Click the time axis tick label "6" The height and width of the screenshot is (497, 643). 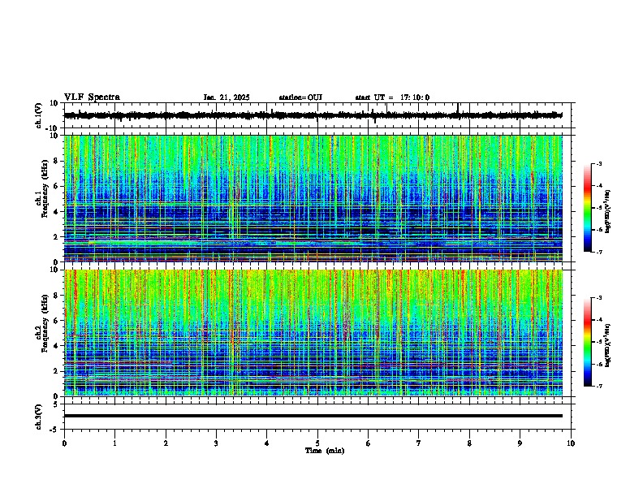[369, 443]
